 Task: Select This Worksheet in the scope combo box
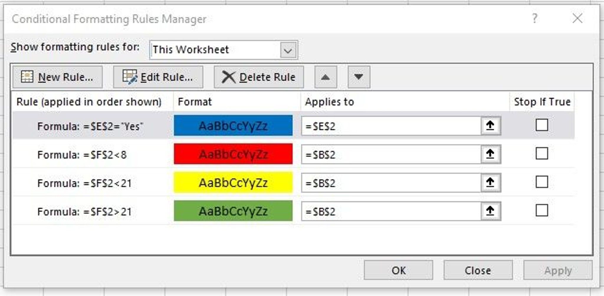pos(206,50)
